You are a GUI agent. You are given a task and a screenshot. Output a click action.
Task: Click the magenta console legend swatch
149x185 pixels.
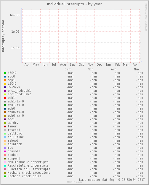[x=5, y=151]
